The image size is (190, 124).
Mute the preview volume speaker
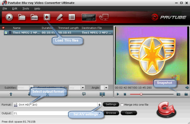[187, 88]
